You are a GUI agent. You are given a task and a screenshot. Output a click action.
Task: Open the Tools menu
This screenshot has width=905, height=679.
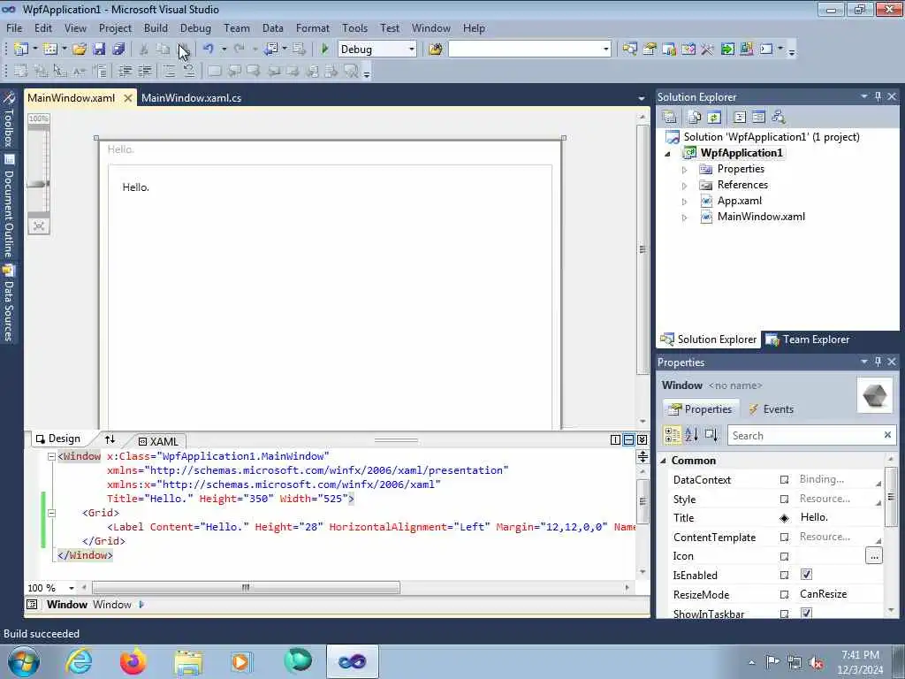pyautogui.click(x=354, y=27)
